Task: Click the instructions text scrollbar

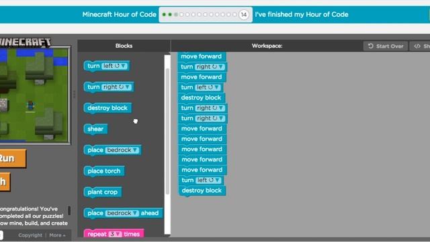Action: point(69,210)
